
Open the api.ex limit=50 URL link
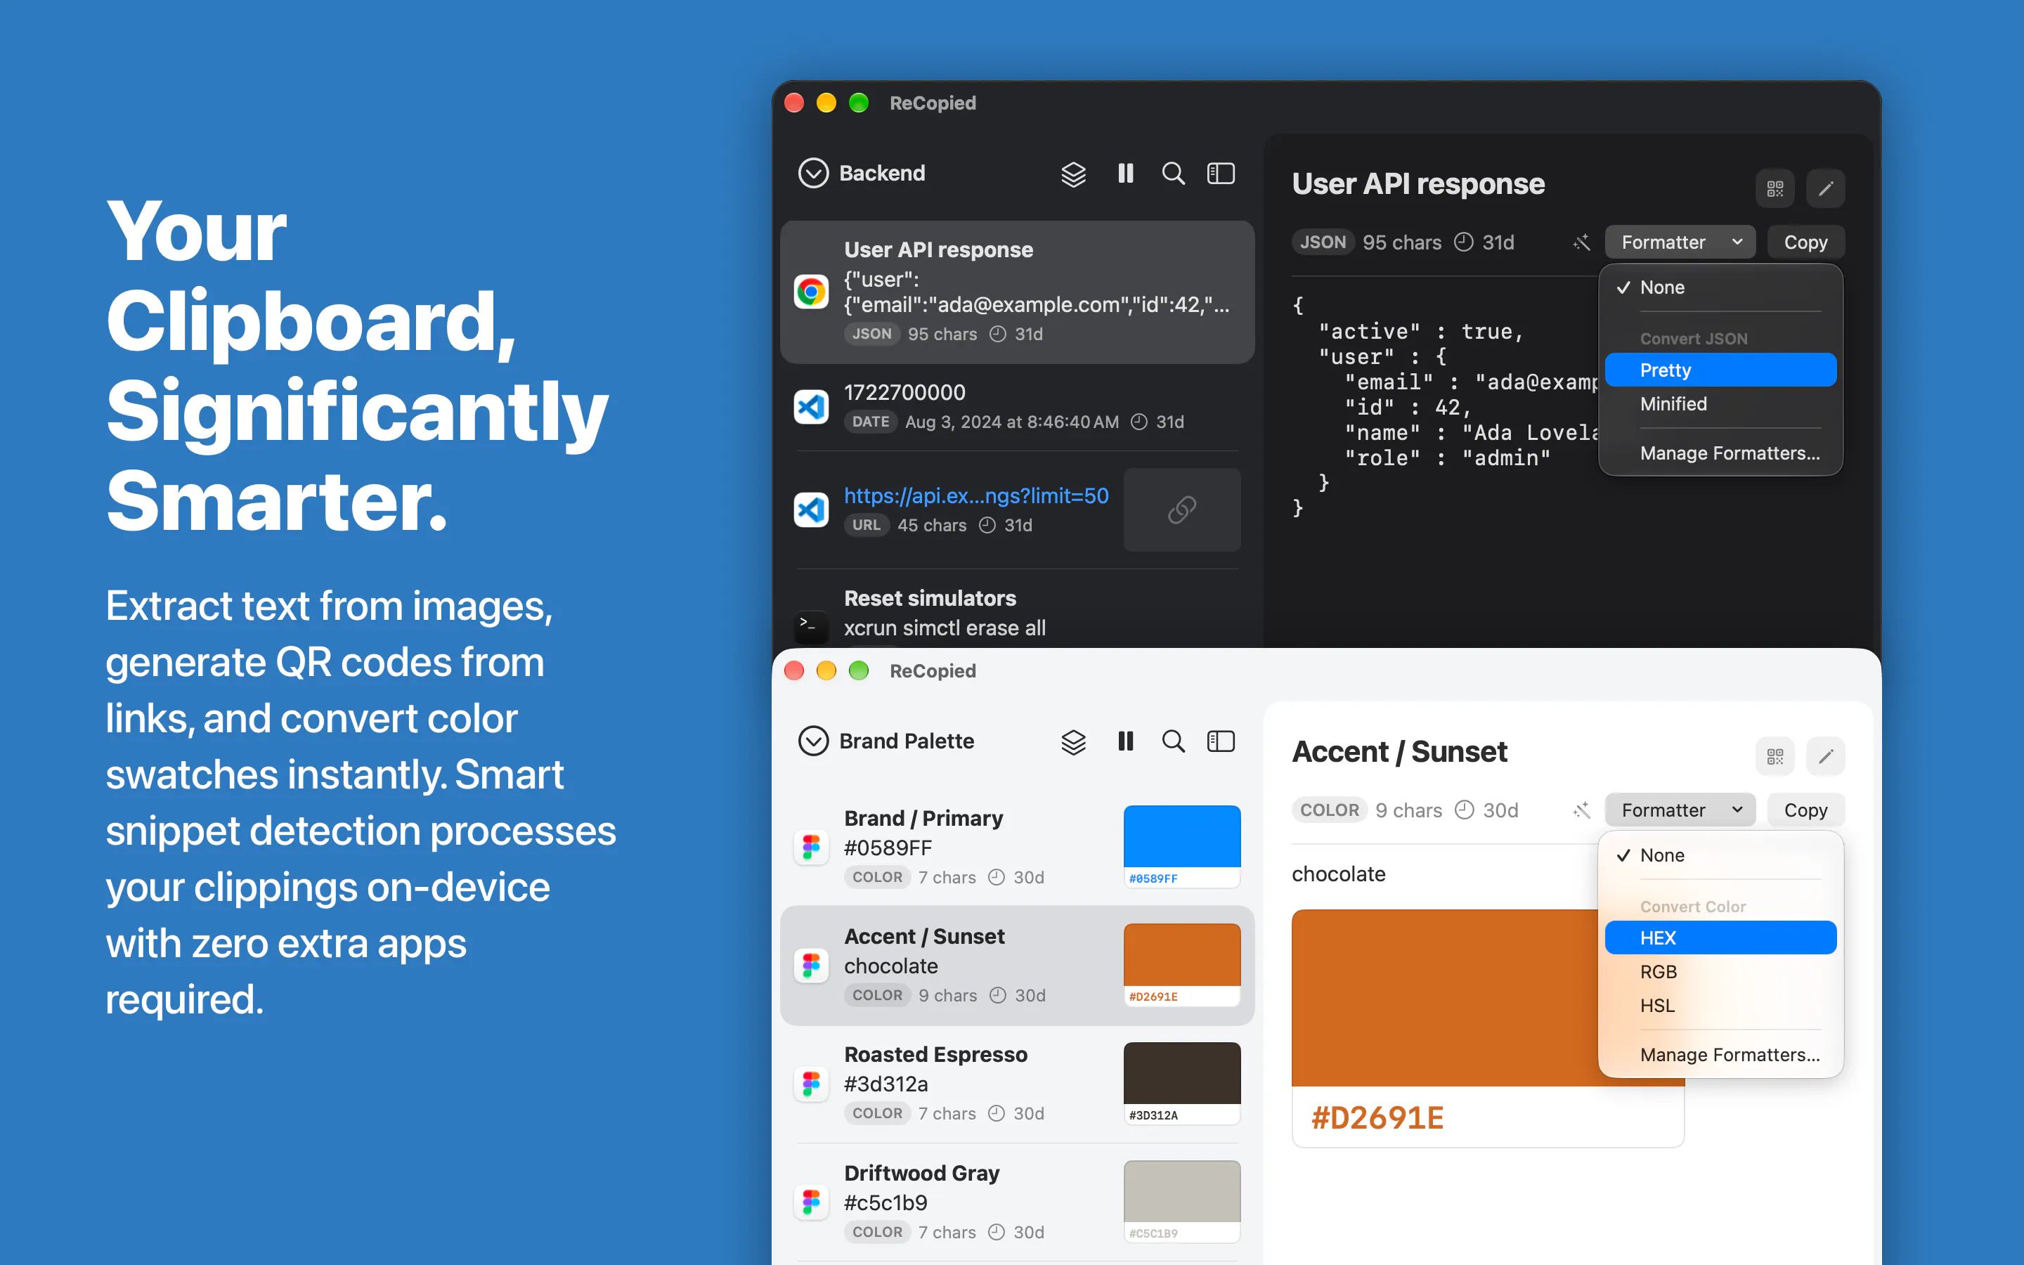tap(976, 496)
